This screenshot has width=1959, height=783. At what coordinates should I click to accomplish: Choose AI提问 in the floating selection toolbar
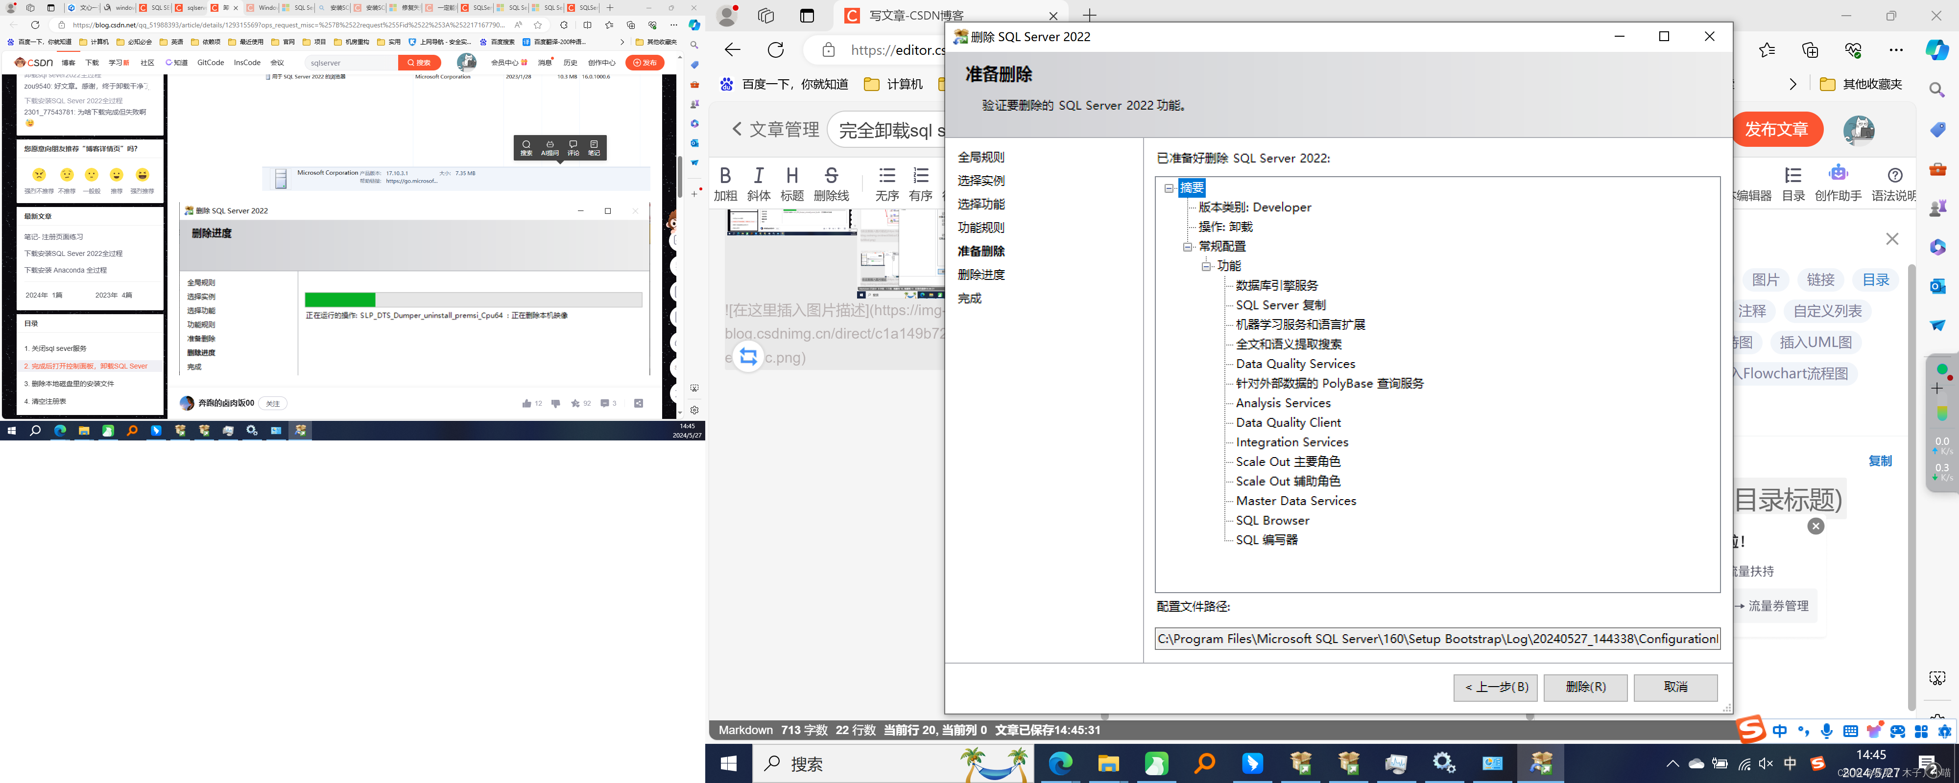pos(550,147)
